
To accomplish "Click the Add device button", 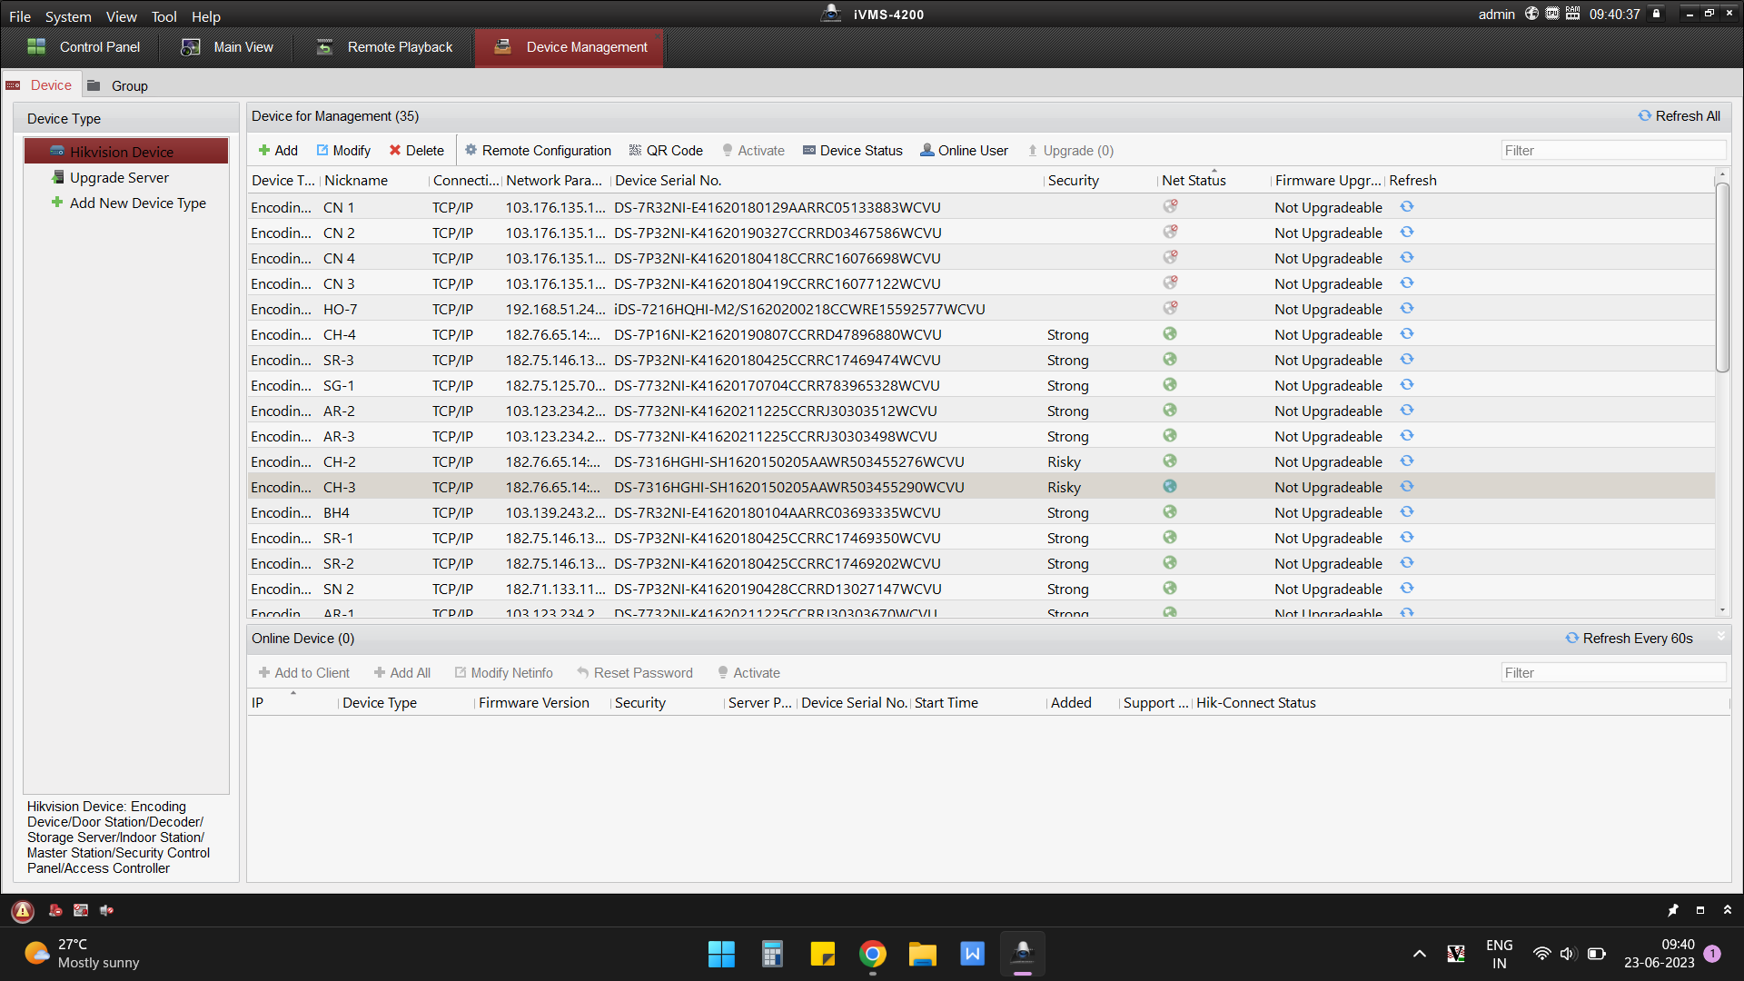I will tap(278, 151).
